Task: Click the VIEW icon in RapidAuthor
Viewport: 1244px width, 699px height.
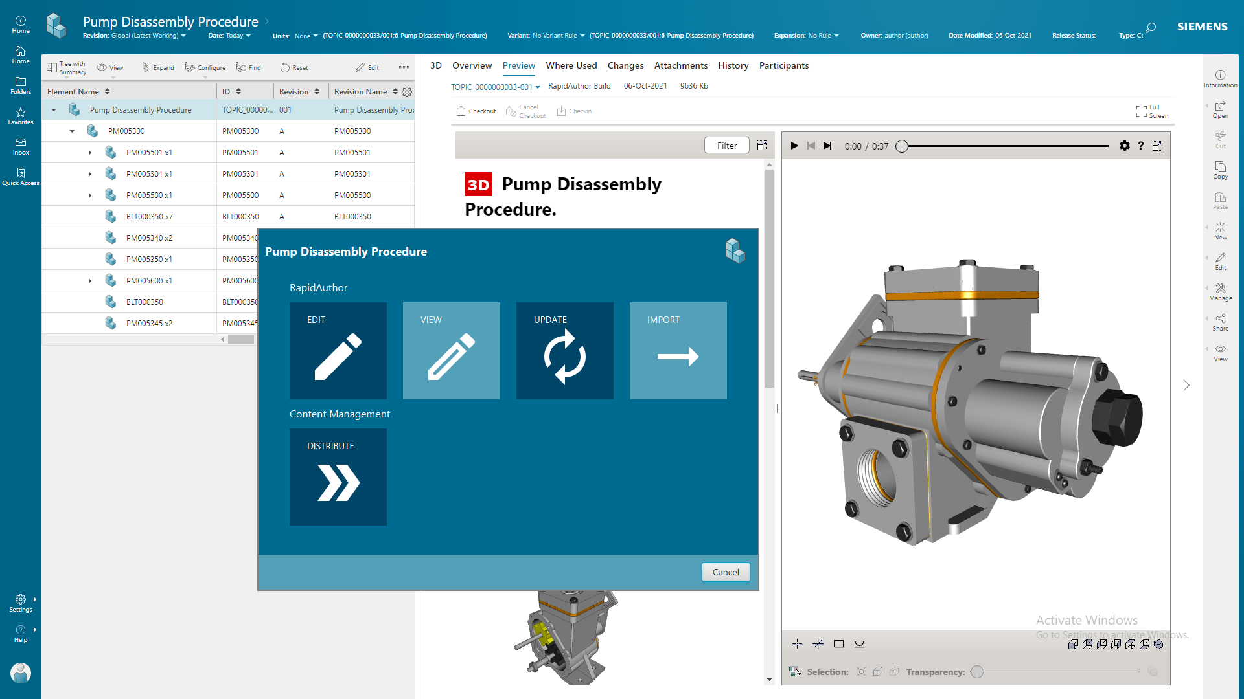Action: [x=451, y=351]
